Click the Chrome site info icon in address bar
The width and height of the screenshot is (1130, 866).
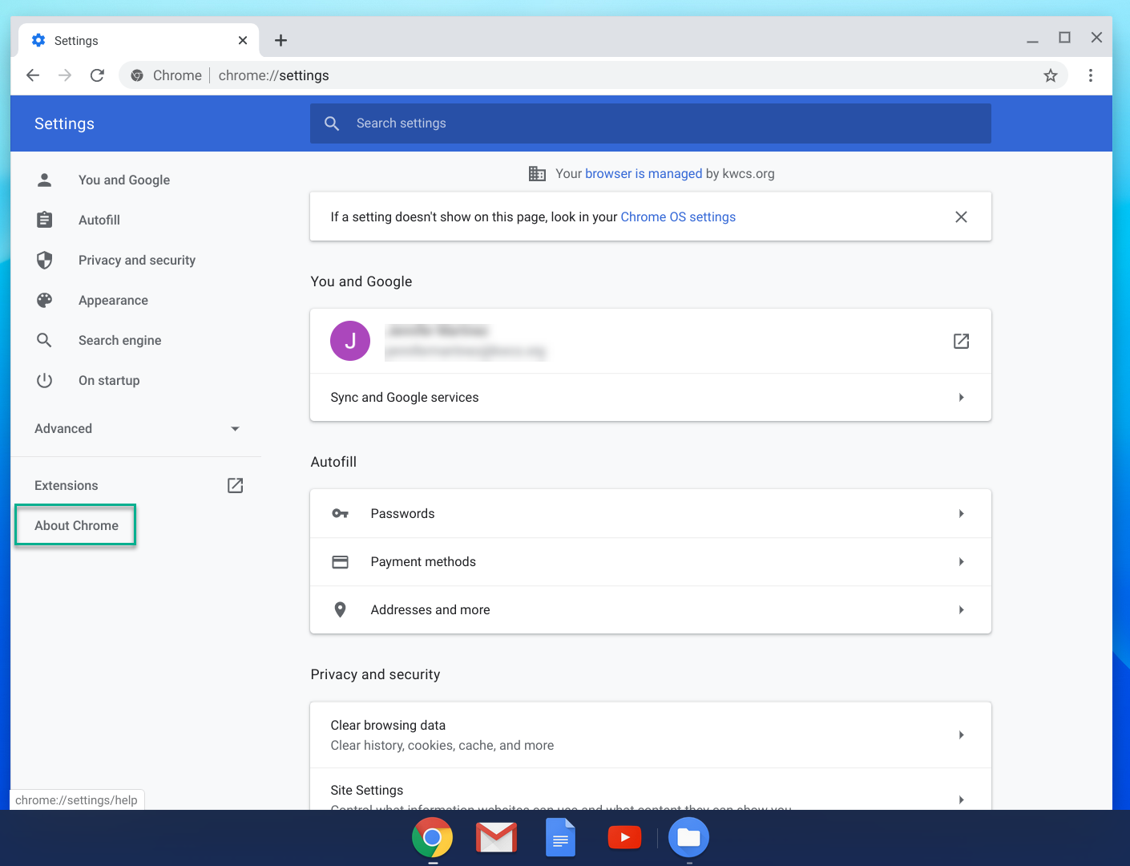(x=137, y=75)
